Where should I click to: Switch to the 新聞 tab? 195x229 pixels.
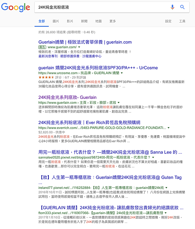84,21
